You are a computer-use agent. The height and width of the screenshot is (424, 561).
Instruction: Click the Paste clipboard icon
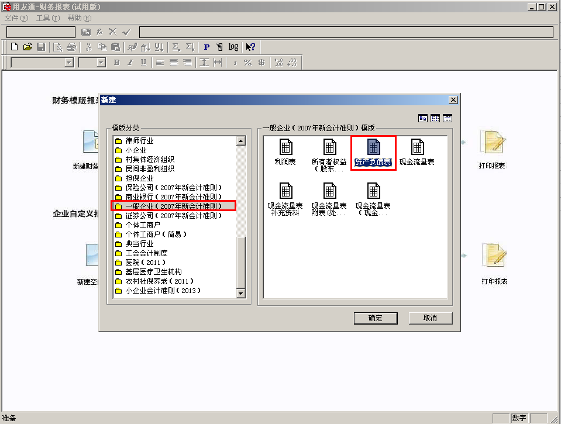[x=116, y=47]
